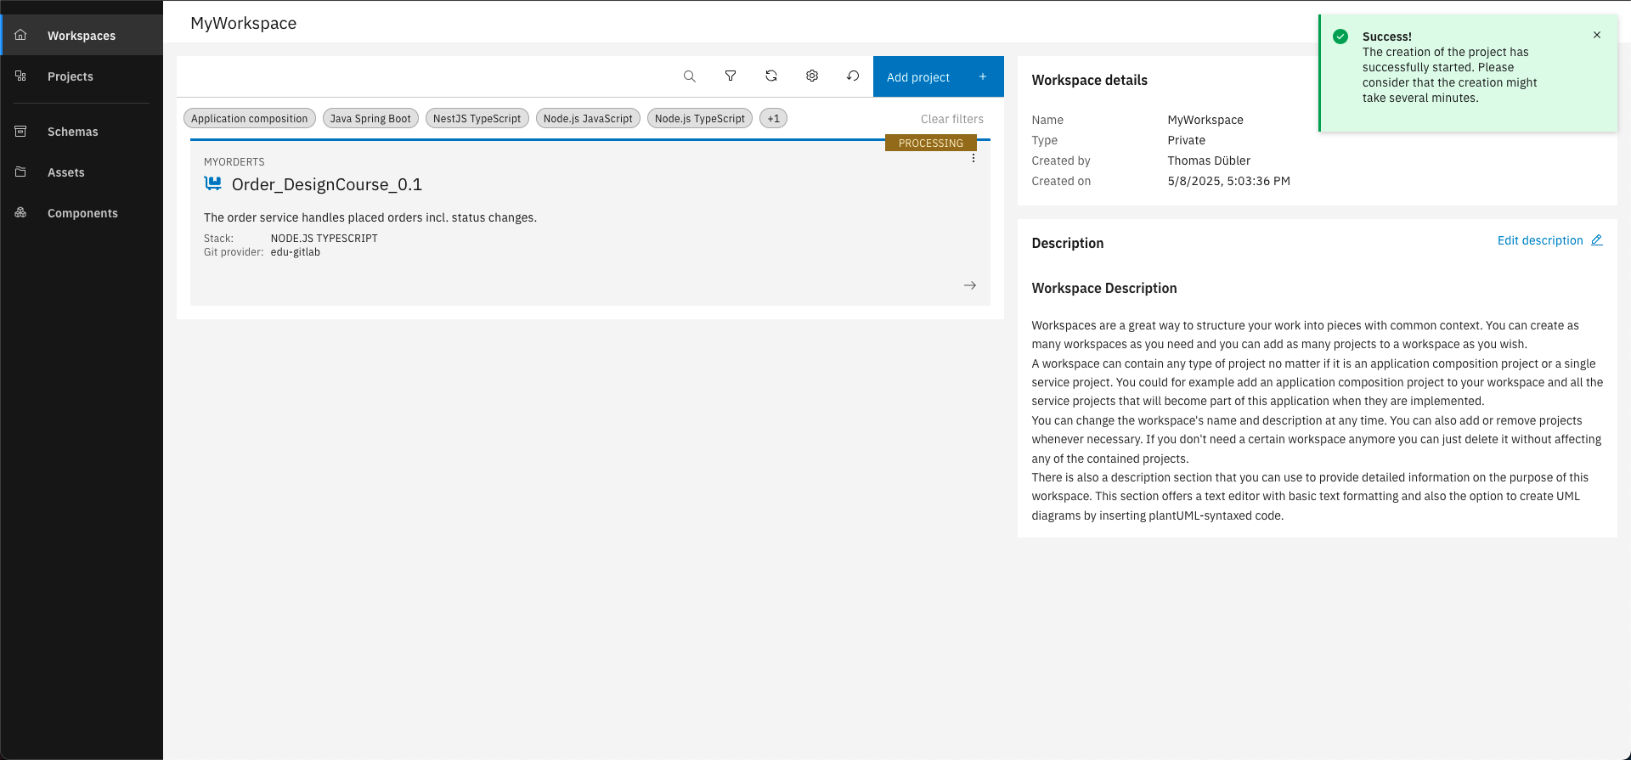
Task: Click the green success checkmark icon
Action: 1340,37
